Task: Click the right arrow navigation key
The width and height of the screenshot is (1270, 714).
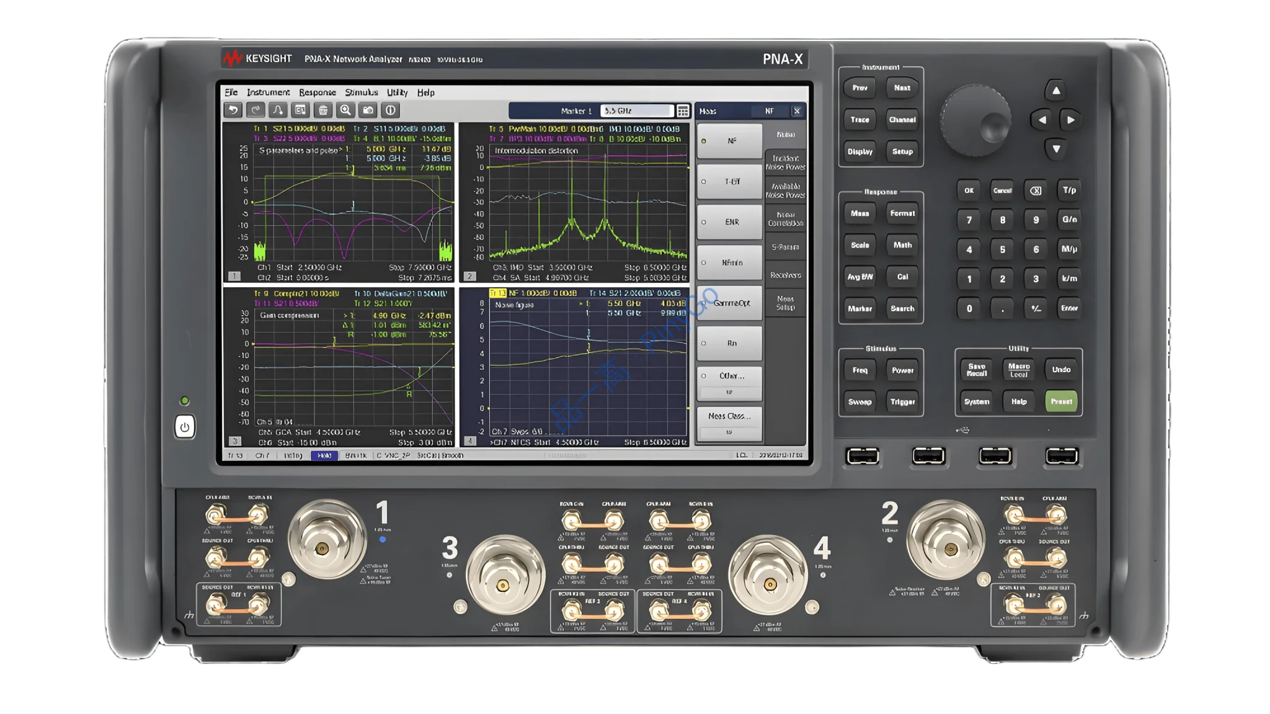Action: pyautogui.click(x=1071, y=120)
